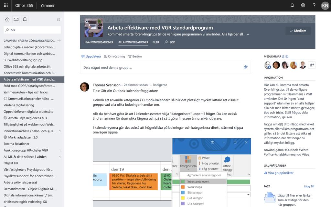Open the Filer tab
331x207 pixels.
(156, 42)
